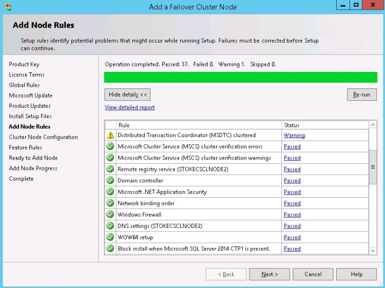Click the warning icon for MSDTC clustered rule
Viewport: 385px width, 288px height.
point(110,136)
